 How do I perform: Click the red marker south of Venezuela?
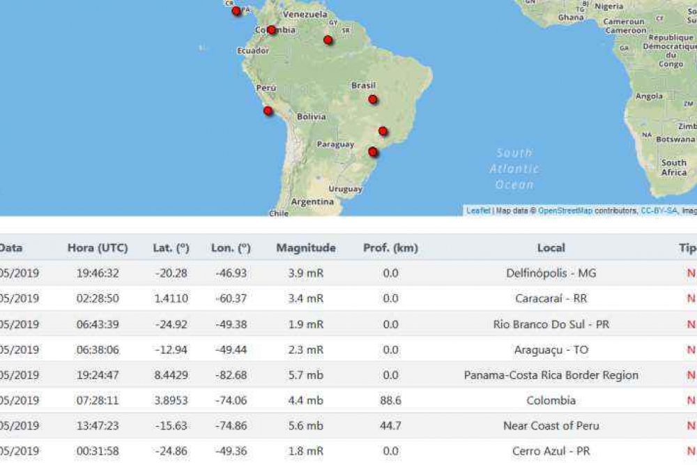tap(328, 40)
